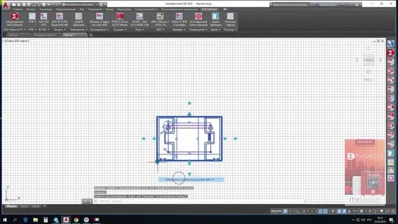Toggle polar tracking in the status bar
The width and height of the screenshot is (398, 224).
[x=304, y=212]
